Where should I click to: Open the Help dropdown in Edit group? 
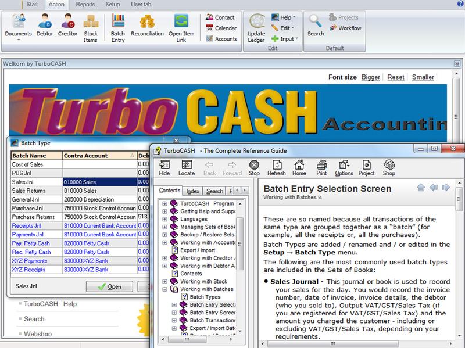coord(284,17)
